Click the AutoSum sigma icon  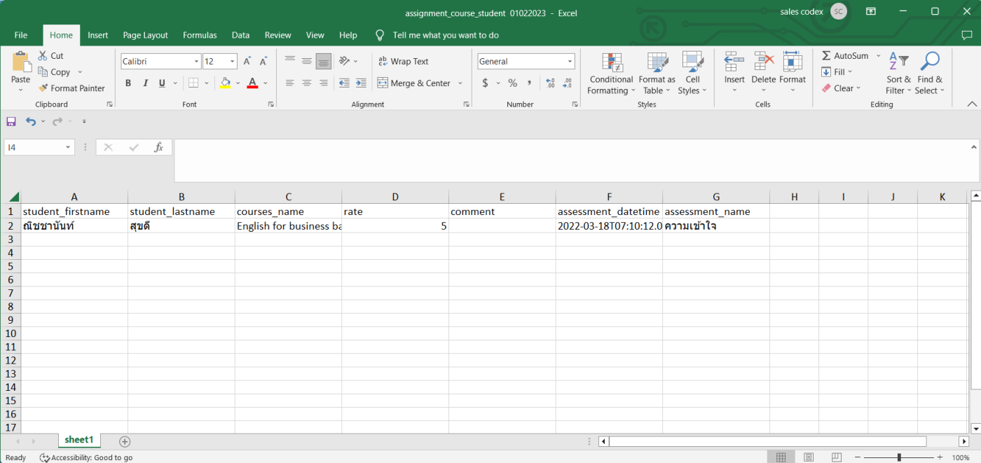pos(826,55)
